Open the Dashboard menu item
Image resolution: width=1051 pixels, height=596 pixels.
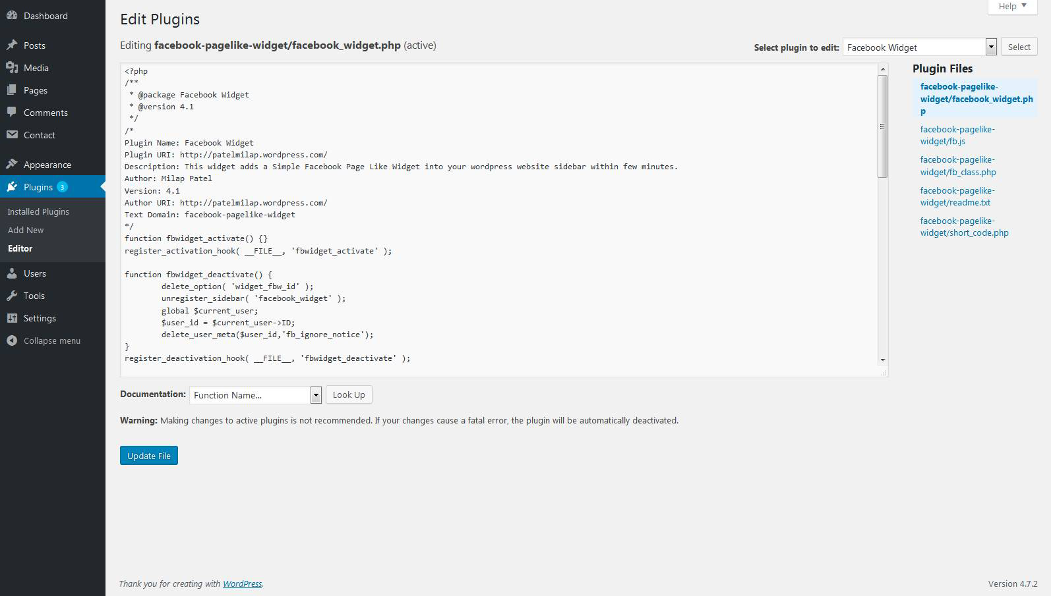[x=53, y=16]
